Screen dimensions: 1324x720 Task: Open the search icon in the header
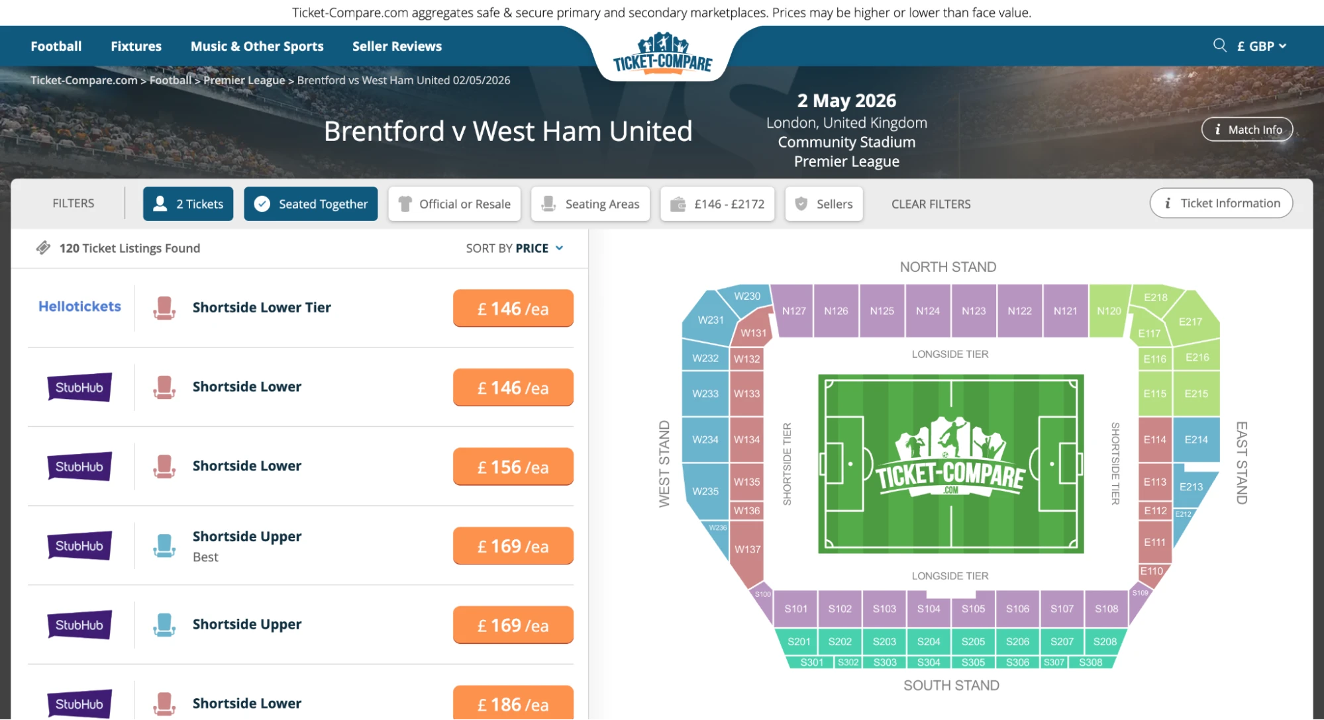coord(1220,46)
